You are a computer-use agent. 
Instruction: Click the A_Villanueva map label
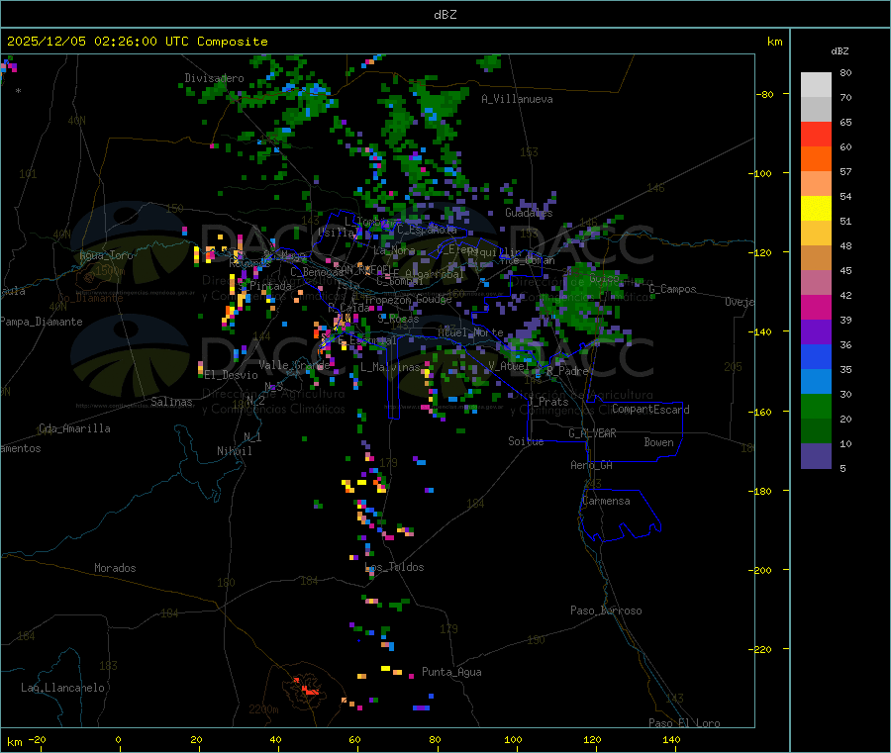pos(517,99)
